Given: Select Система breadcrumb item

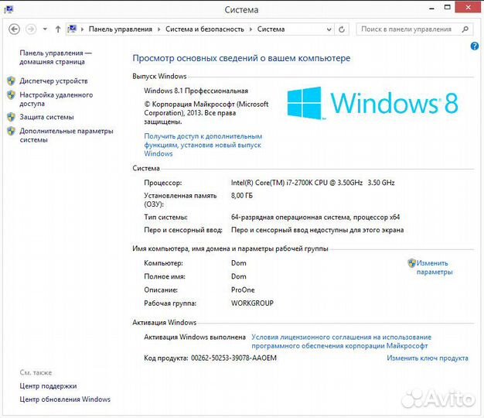Looking at the screenshot, I should 271,29.
